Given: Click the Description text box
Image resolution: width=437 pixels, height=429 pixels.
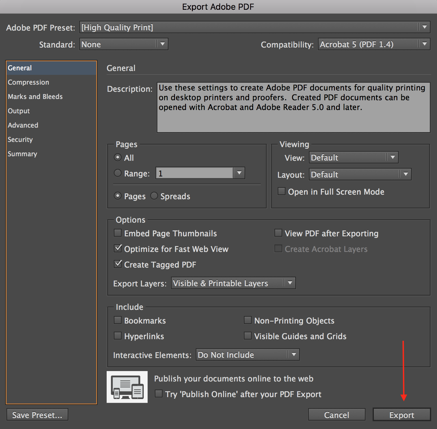Looking at the screenshot, I should [294, 107].
